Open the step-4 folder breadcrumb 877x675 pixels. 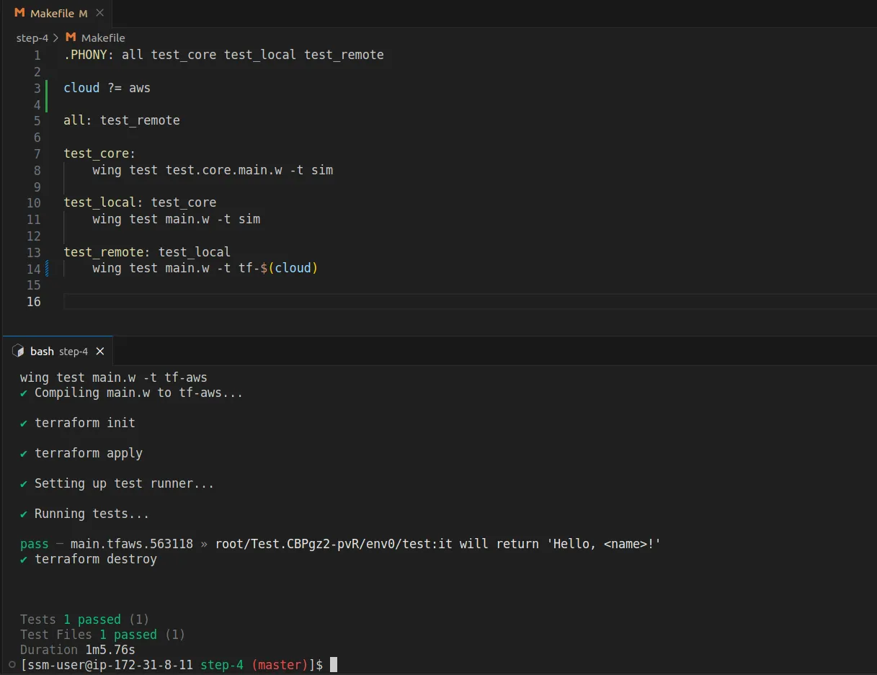click(32, 37)
